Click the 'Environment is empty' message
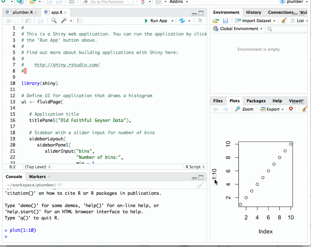 (x=258, y=49)
